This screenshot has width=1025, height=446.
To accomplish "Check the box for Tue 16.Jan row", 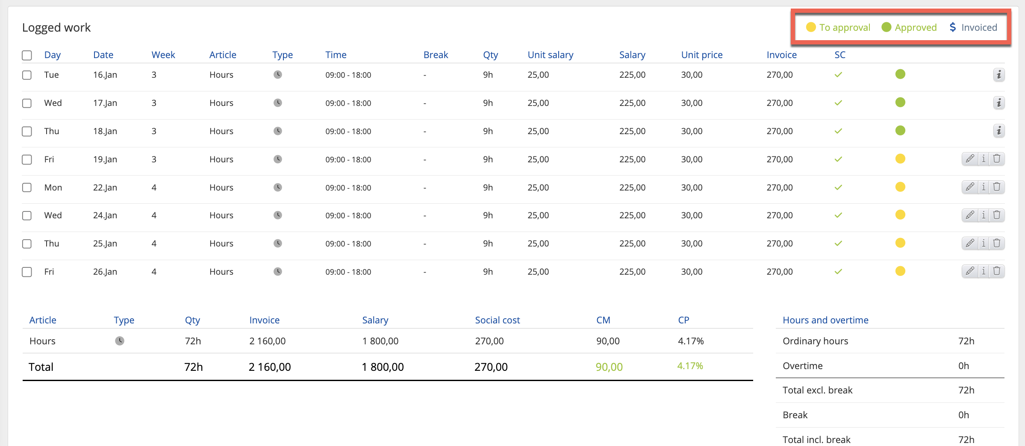I will tap(27, 75).
